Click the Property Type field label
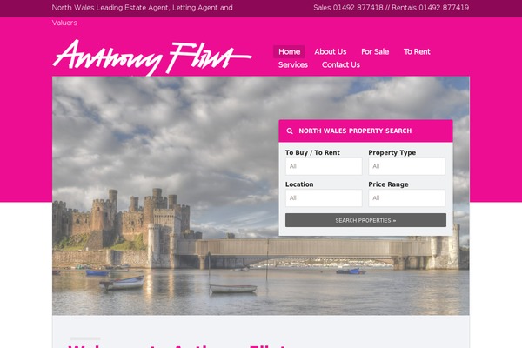The width and height of the screenshot is (522, 348). [391, 152]
